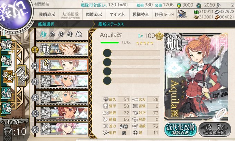
Task: Click the Aquila改 ship card portrait
Action: tap(196, 77)
